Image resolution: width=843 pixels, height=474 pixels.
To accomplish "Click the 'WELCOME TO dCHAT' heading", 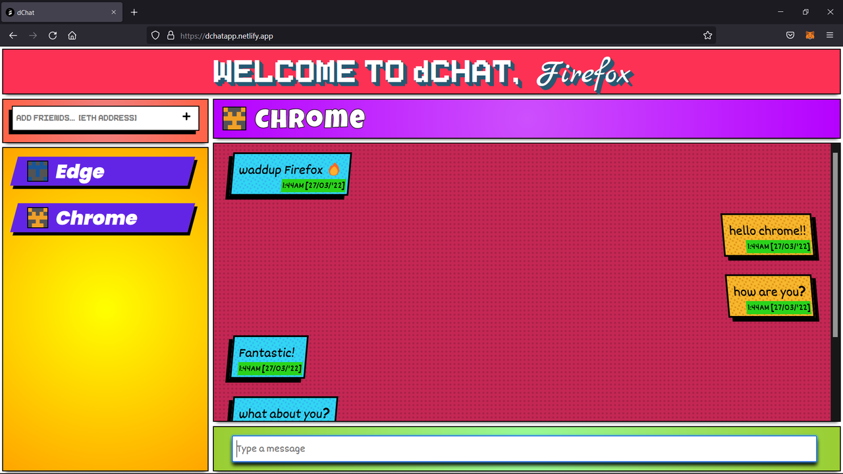I will [x=367, y=72].
